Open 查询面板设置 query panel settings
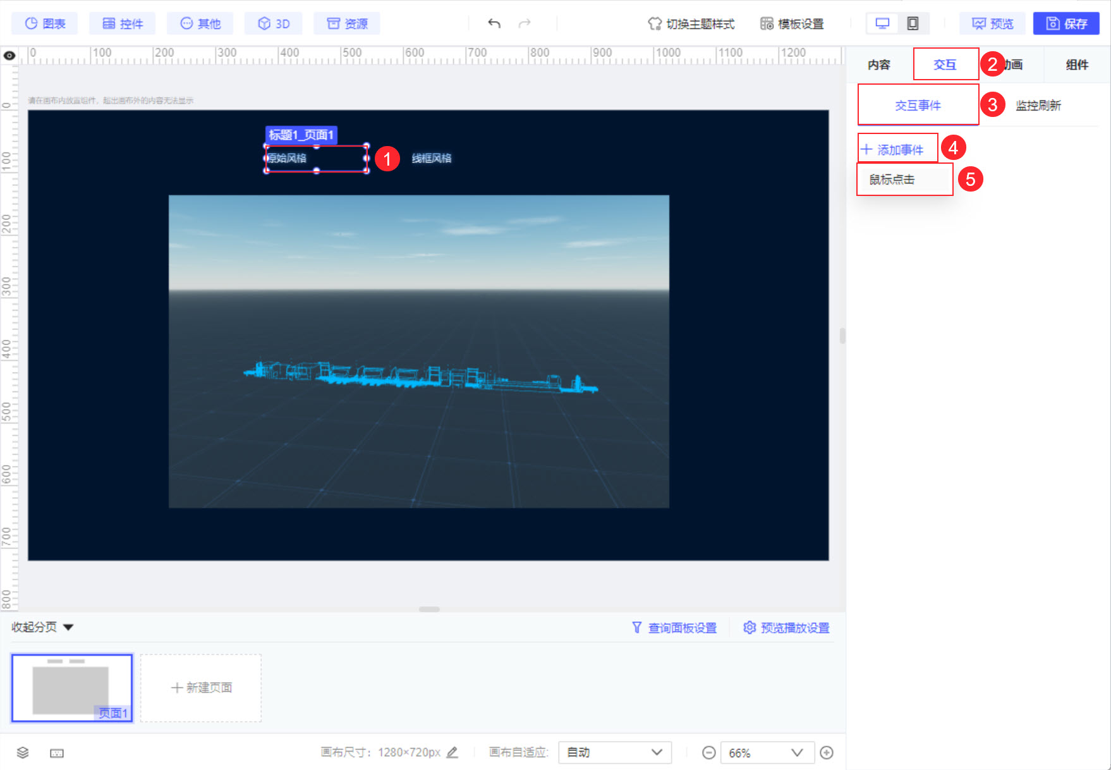Image resolution: width=1111 pixels, height=770 pixels. click(674, 628)
